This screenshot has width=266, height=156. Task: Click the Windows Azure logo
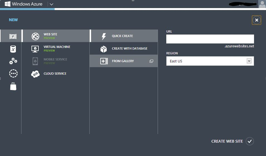(x=8, y=4)
